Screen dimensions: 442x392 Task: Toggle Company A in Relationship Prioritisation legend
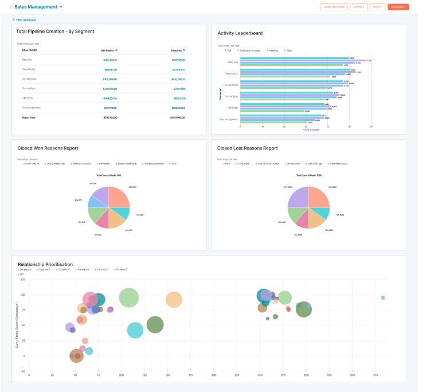(x=24, y=269)
